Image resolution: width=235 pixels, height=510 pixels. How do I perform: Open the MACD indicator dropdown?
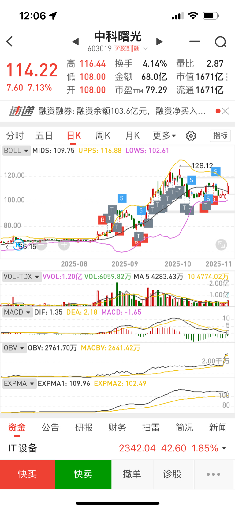click(17, 312)
